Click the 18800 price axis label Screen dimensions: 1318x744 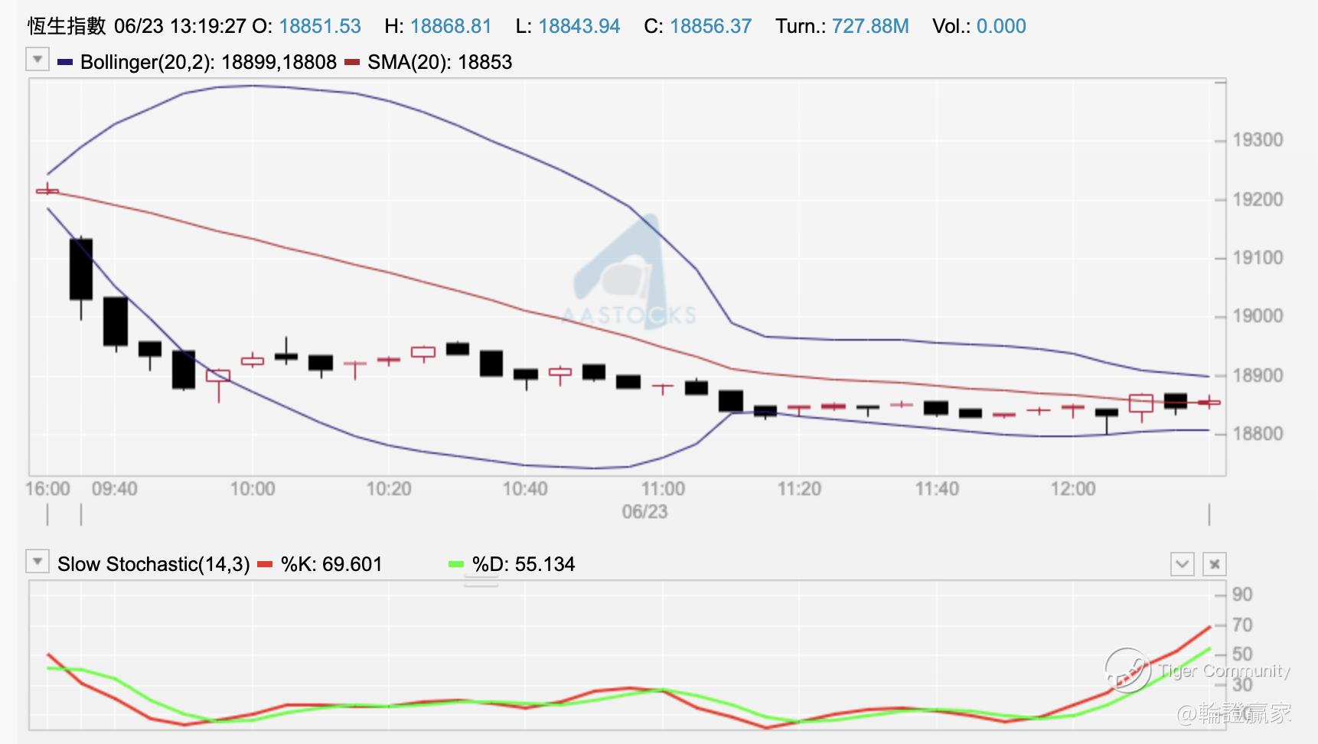tap(1258, 434)
